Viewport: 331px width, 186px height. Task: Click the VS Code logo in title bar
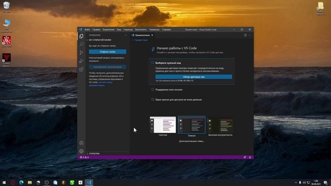point(81,29)
